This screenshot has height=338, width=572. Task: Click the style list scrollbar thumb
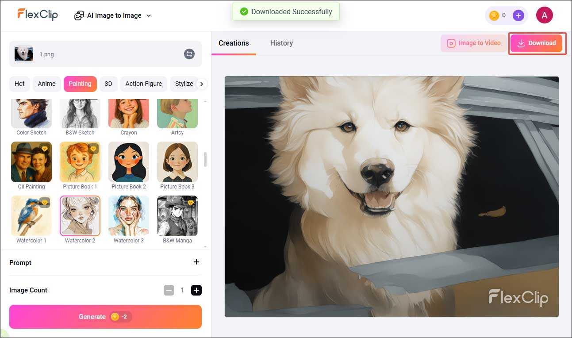[205, 160]
